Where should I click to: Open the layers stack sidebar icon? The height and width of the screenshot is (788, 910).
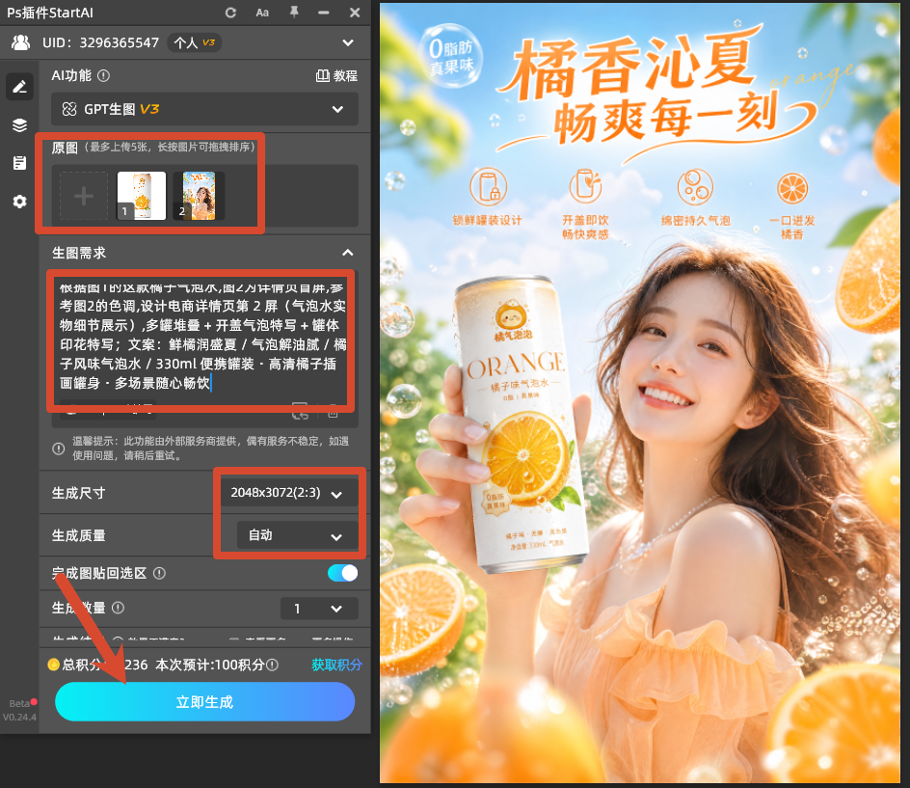click(19, 124)
